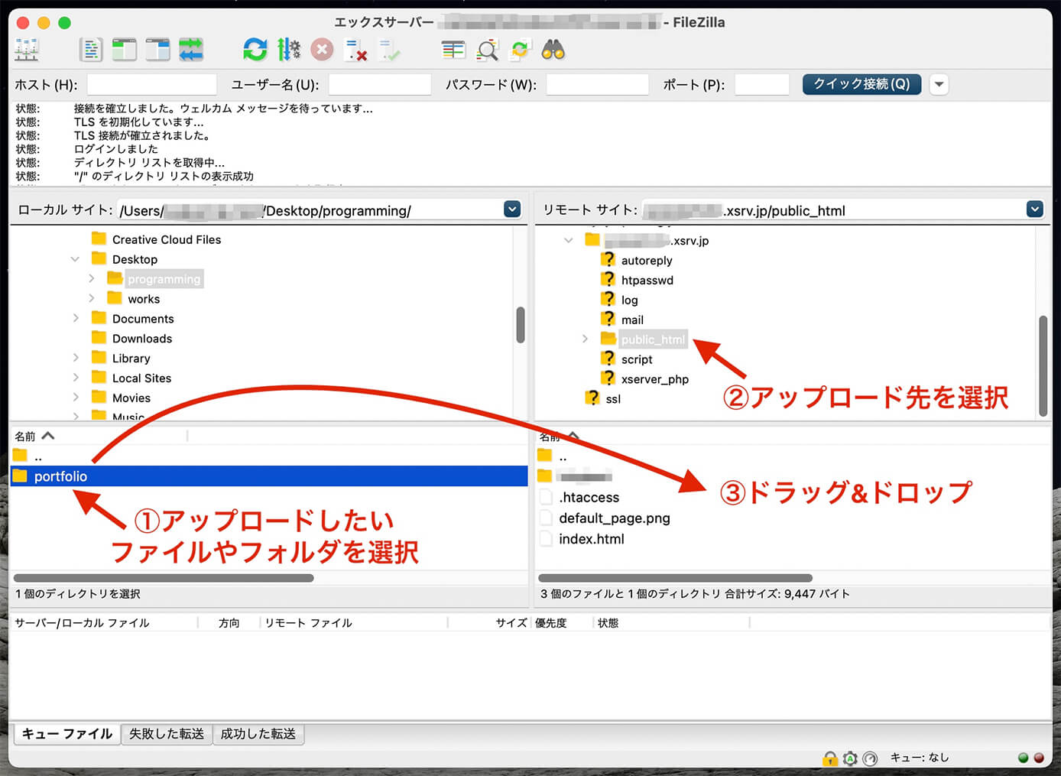The width and height of the screenshot is (1061, 776).
Task: Click the local file list horizontal scrollbar
Action: click(x=164, y=578)
